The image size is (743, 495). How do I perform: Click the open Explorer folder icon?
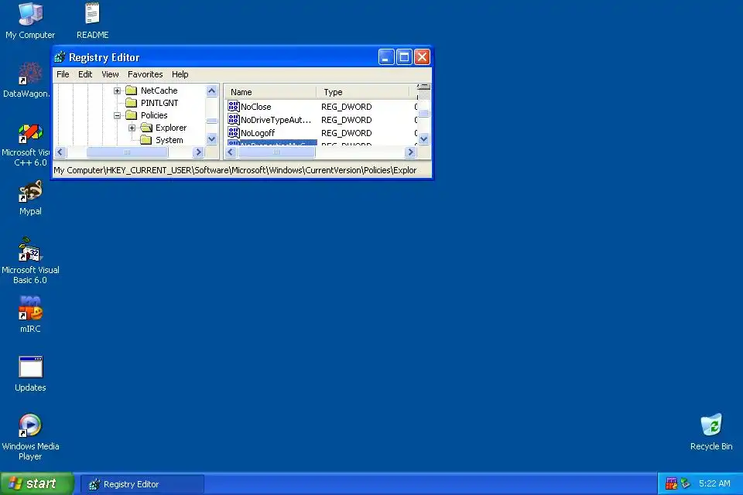click(146, 128)
